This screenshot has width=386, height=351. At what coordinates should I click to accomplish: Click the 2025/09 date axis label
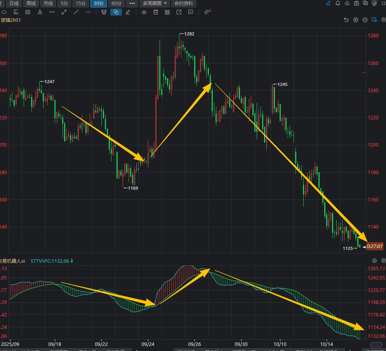(10, 344)
